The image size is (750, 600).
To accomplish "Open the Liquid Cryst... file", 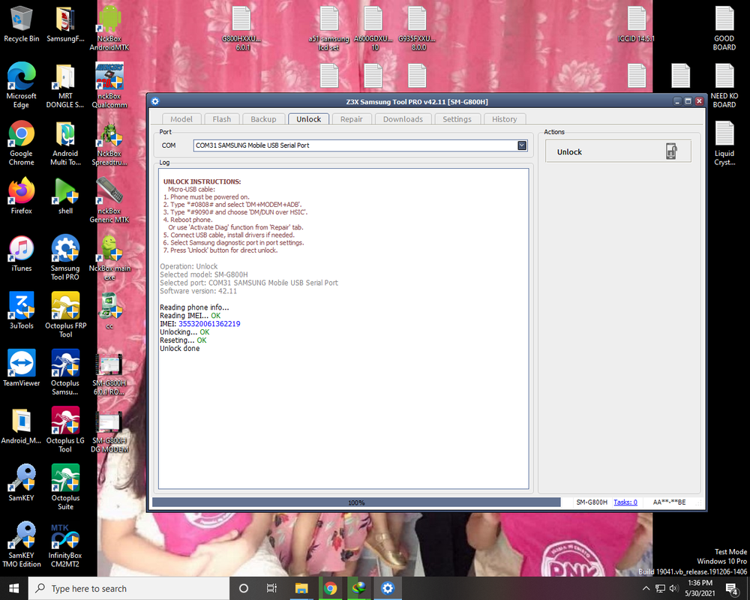I will (x=724, y=142).
